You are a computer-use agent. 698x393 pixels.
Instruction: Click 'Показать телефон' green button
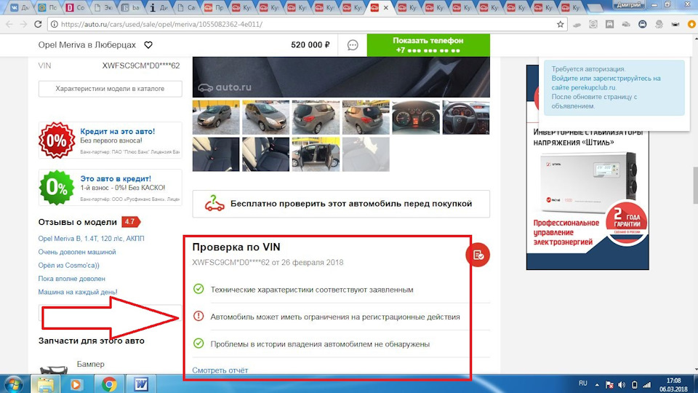pos(428,45)
